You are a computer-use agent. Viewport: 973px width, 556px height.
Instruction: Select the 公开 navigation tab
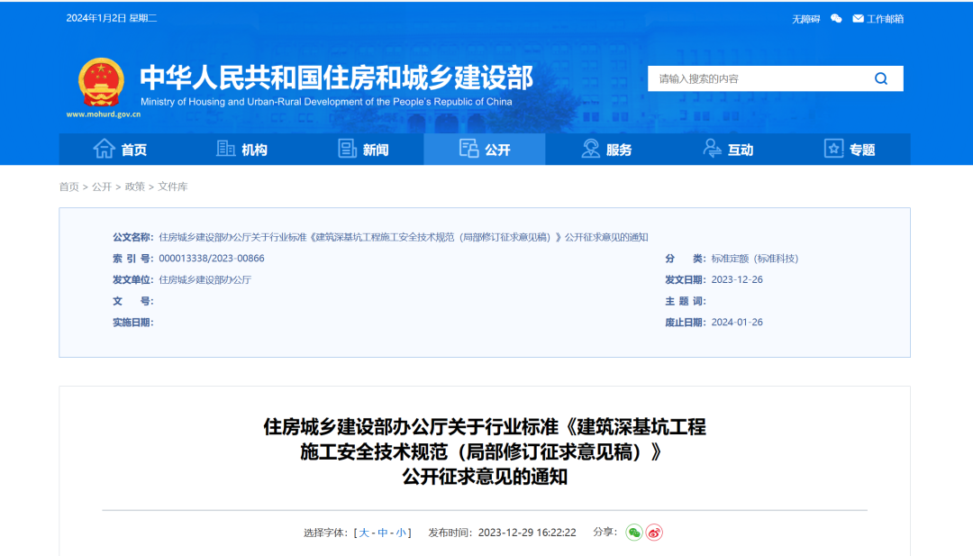[x=485, y=150]
